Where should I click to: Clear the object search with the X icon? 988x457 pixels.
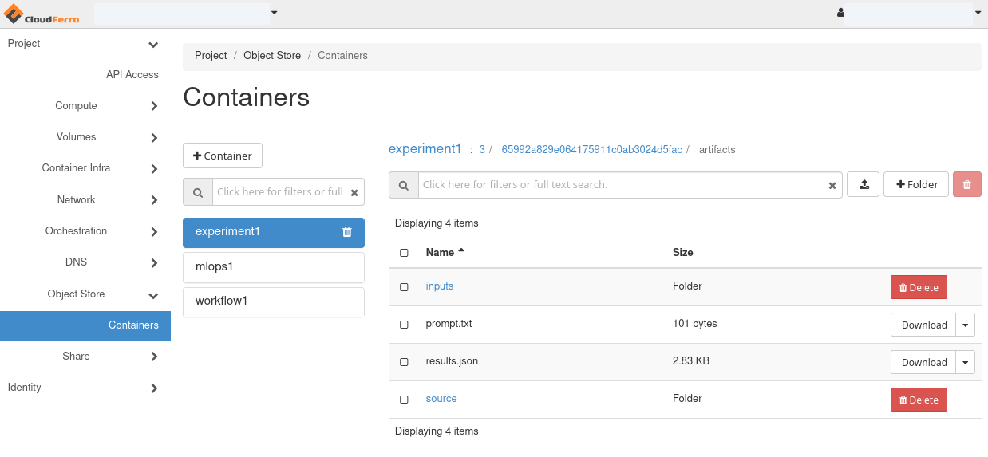[x=832, y=185]
